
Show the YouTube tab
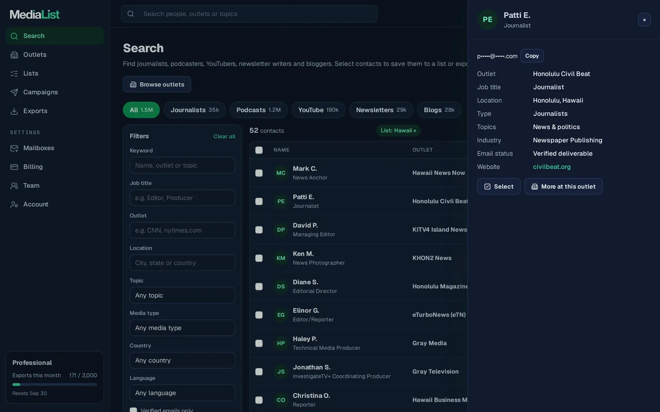click(319, 110)
